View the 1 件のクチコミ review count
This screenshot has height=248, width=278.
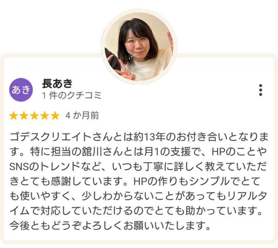pyautogui.click(x=72, y=95)
